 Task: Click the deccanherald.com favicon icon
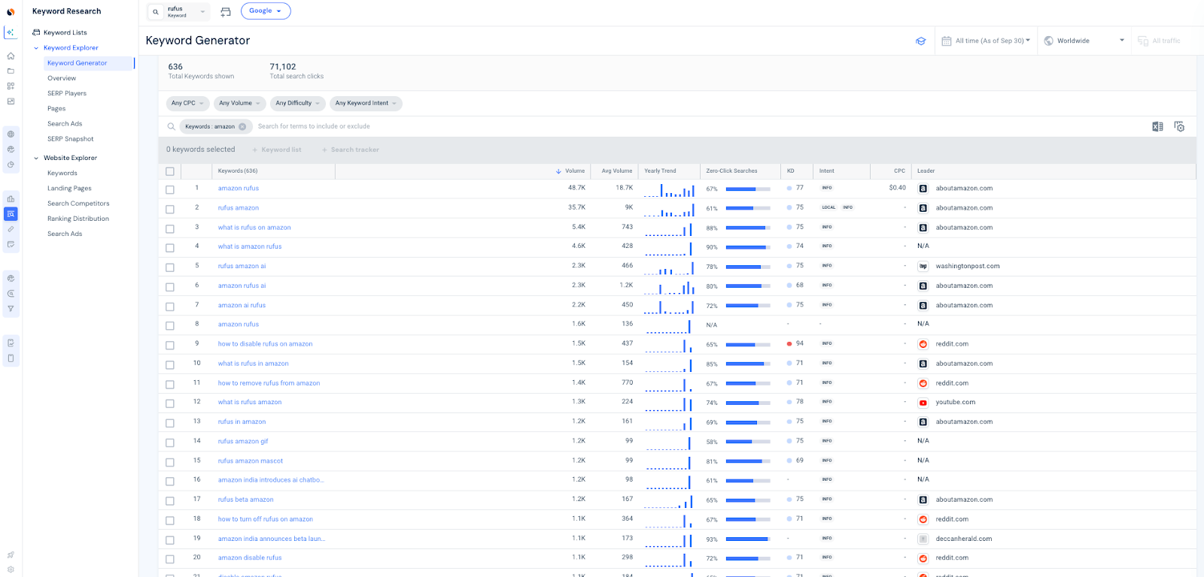point(923,539)
